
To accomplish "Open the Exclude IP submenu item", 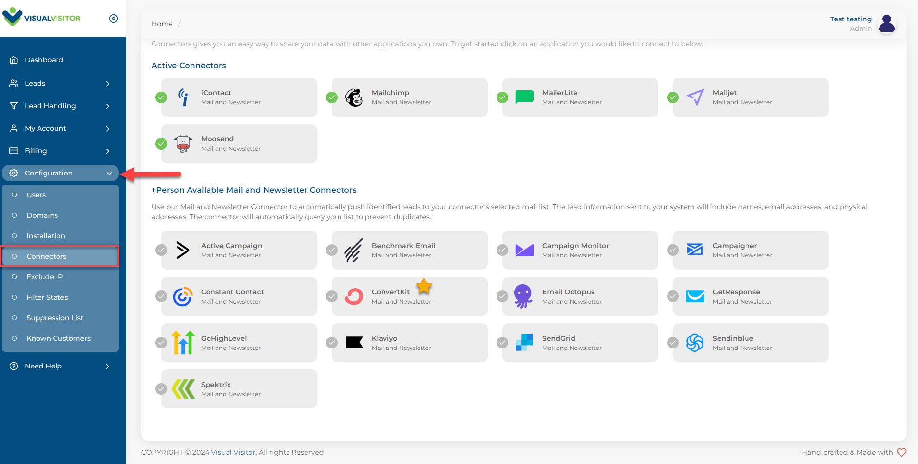I will (60, 277).
